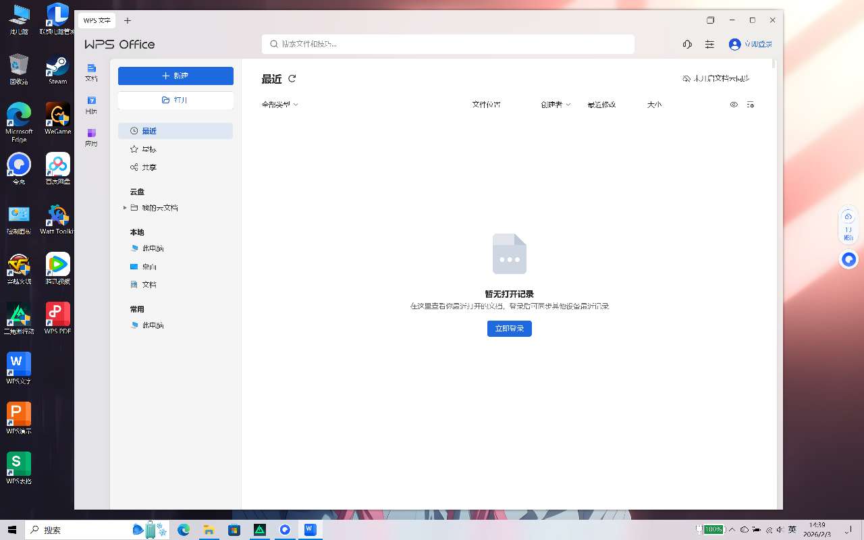
Task: Click the 打开 (Open) folder button
Action: click(x=175, y=100)
